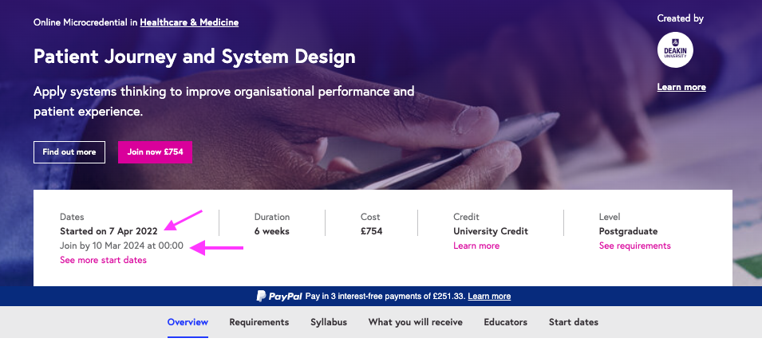The width and height of the screenshot is (762, 350).
Task: Select the Overview tab
Action: tap(188, 322)
